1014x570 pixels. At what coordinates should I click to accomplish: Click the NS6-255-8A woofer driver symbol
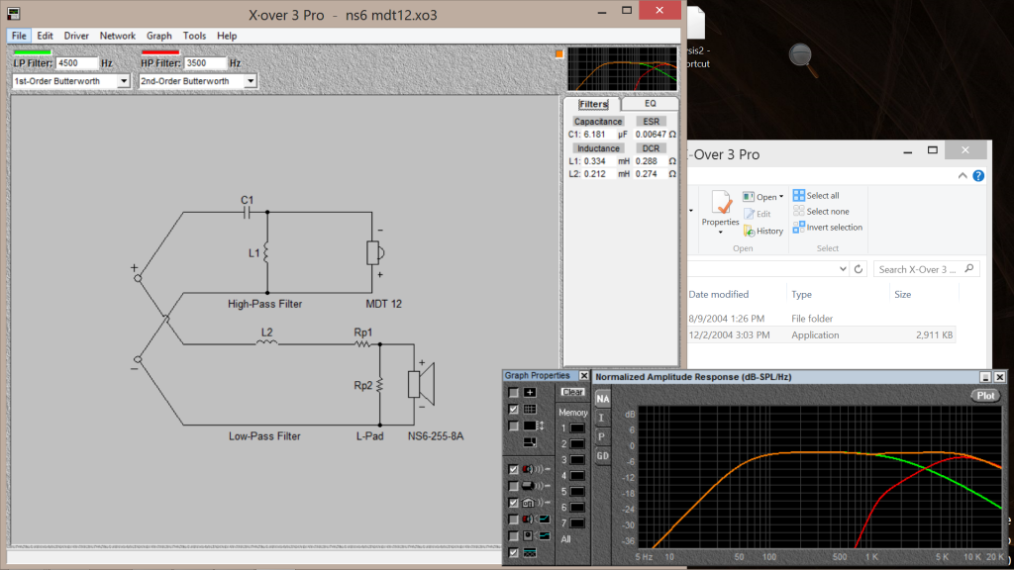click(421, 384)
